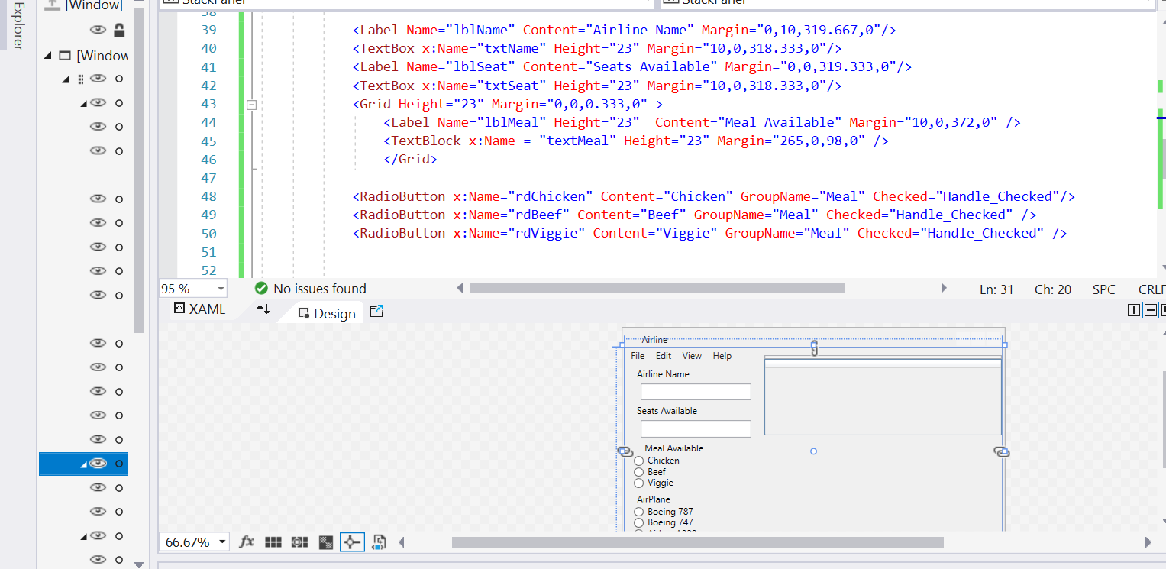This screenshot has height=569, width=1166.
Task: Open Help menu in the designer preview
Action: 722,356
